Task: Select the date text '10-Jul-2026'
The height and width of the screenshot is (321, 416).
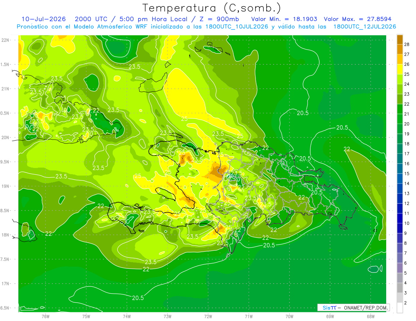Action: [x=44, y=19]
